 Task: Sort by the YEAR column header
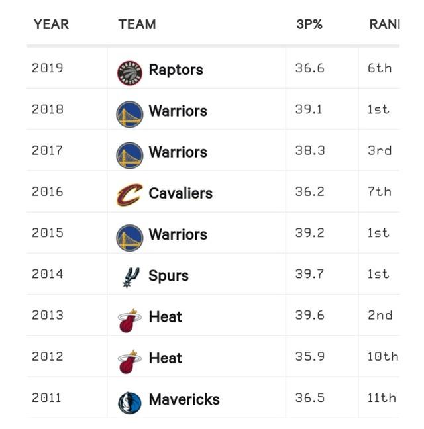tap(51, 24)
